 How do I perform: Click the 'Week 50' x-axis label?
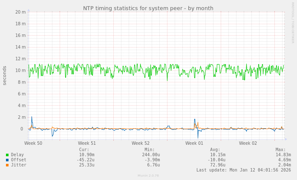(x=33, y=143)
